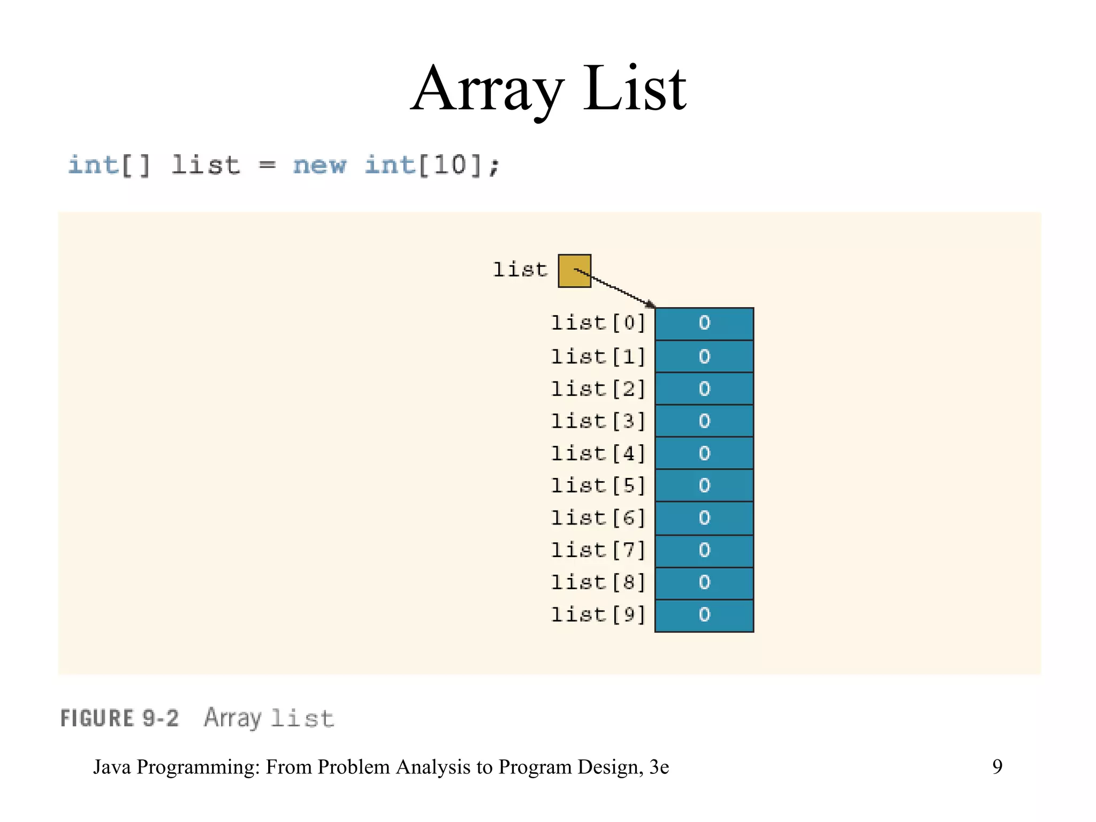
Task: Click the code line 'int[] list = new int[10];'
Action: click(284, 165)
